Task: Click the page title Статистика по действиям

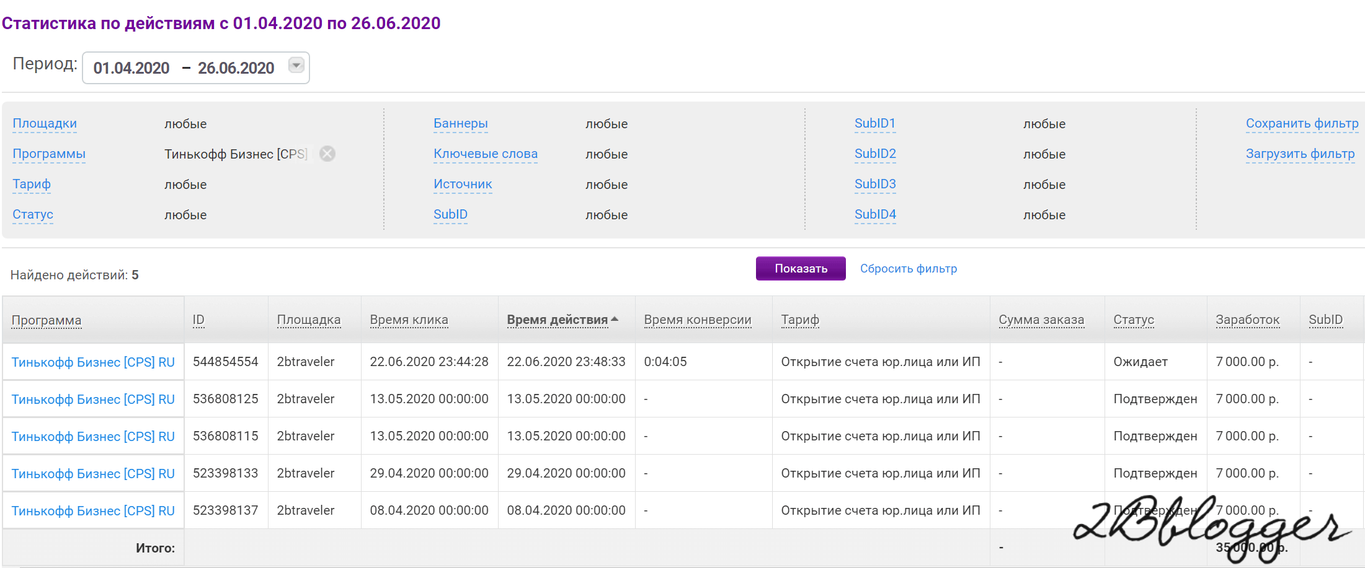Action: tap(221, 23)
